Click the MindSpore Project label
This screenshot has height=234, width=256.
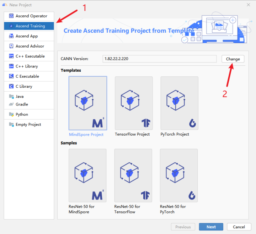point(86,135)
